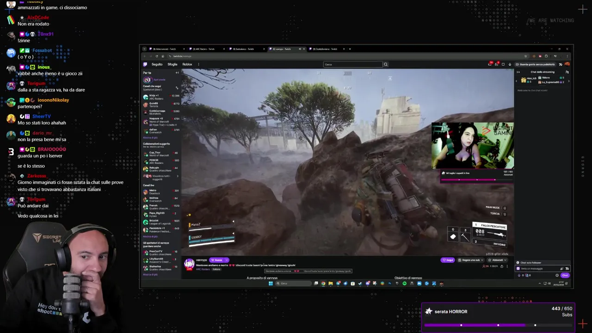Open Twitch notifications inbox icon
The image size is (592, 333).
tap(496, 64)
